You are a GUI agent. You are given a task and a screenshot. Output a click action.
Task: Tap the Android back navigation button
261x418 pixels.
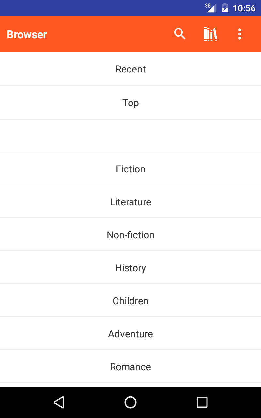coord(59,402)
